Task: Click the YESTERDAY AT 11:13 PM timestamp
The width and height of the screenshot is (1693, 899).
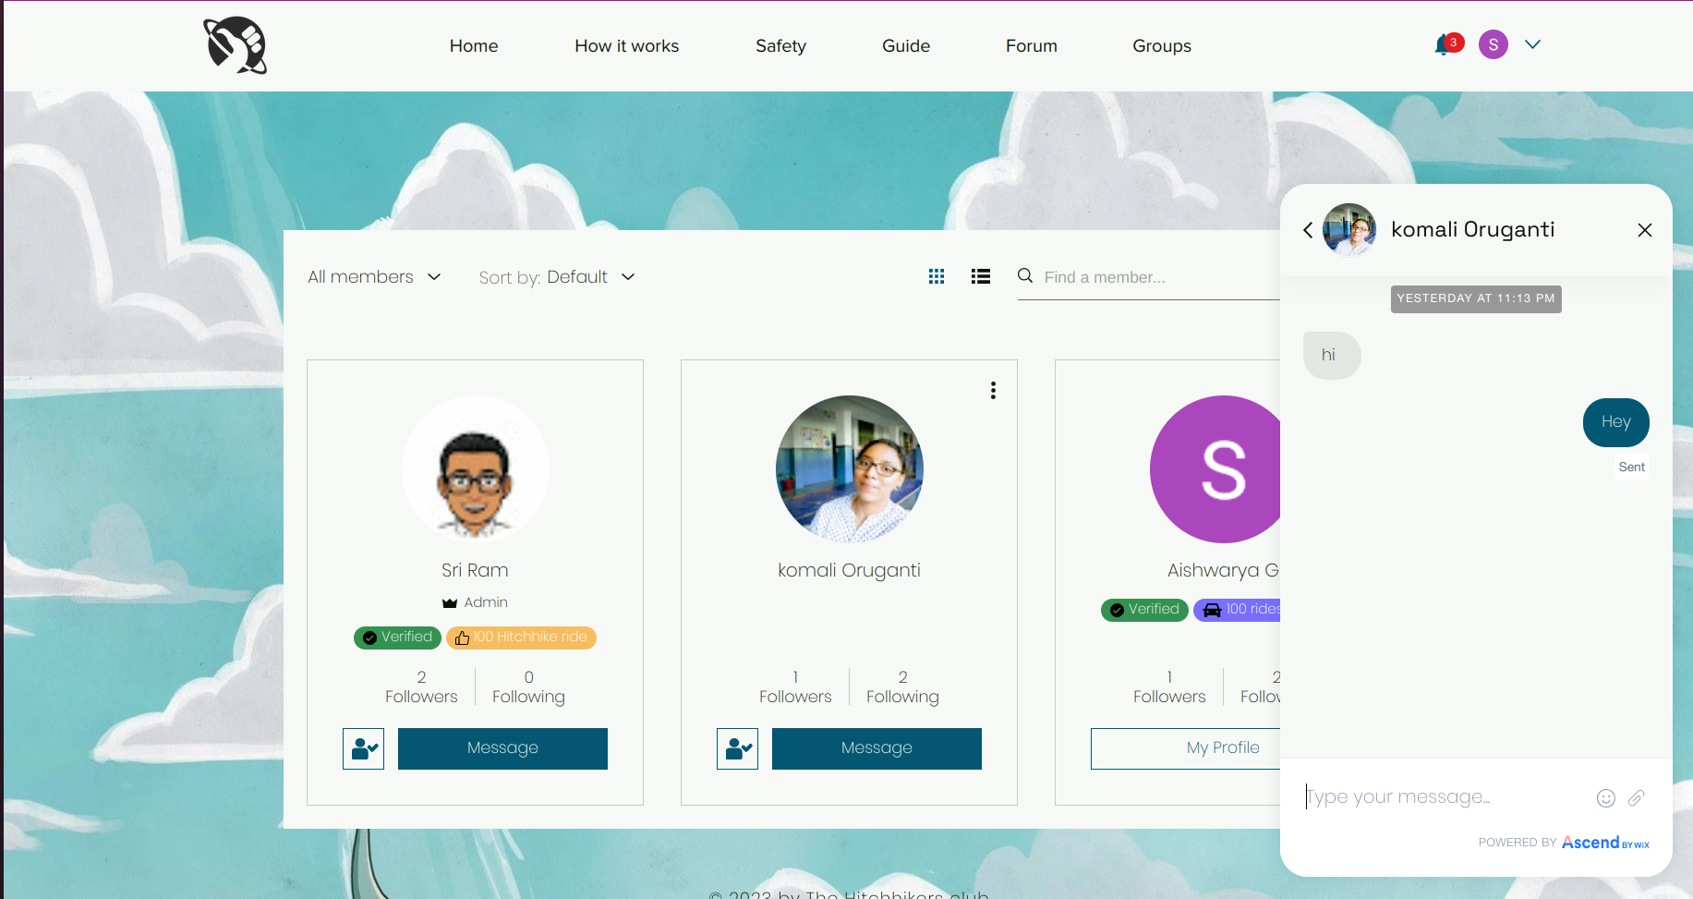Action: (x=1476, y=299)
